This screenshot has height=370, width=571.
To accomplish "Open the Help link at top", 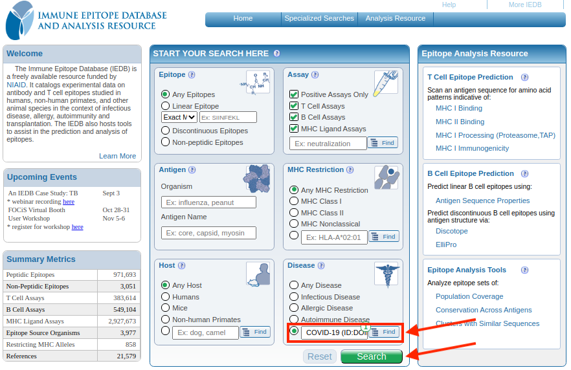I will click(x=449, y=5).
